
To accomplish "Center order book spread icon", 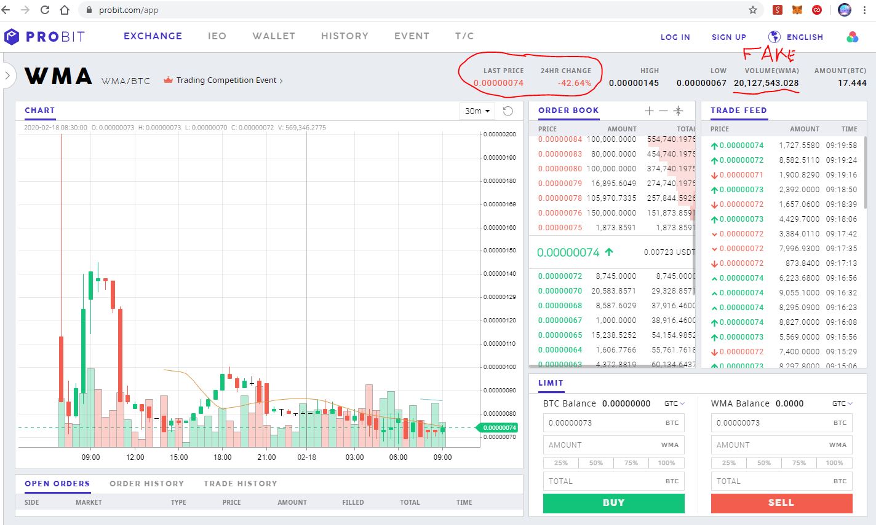I will 678,111.
